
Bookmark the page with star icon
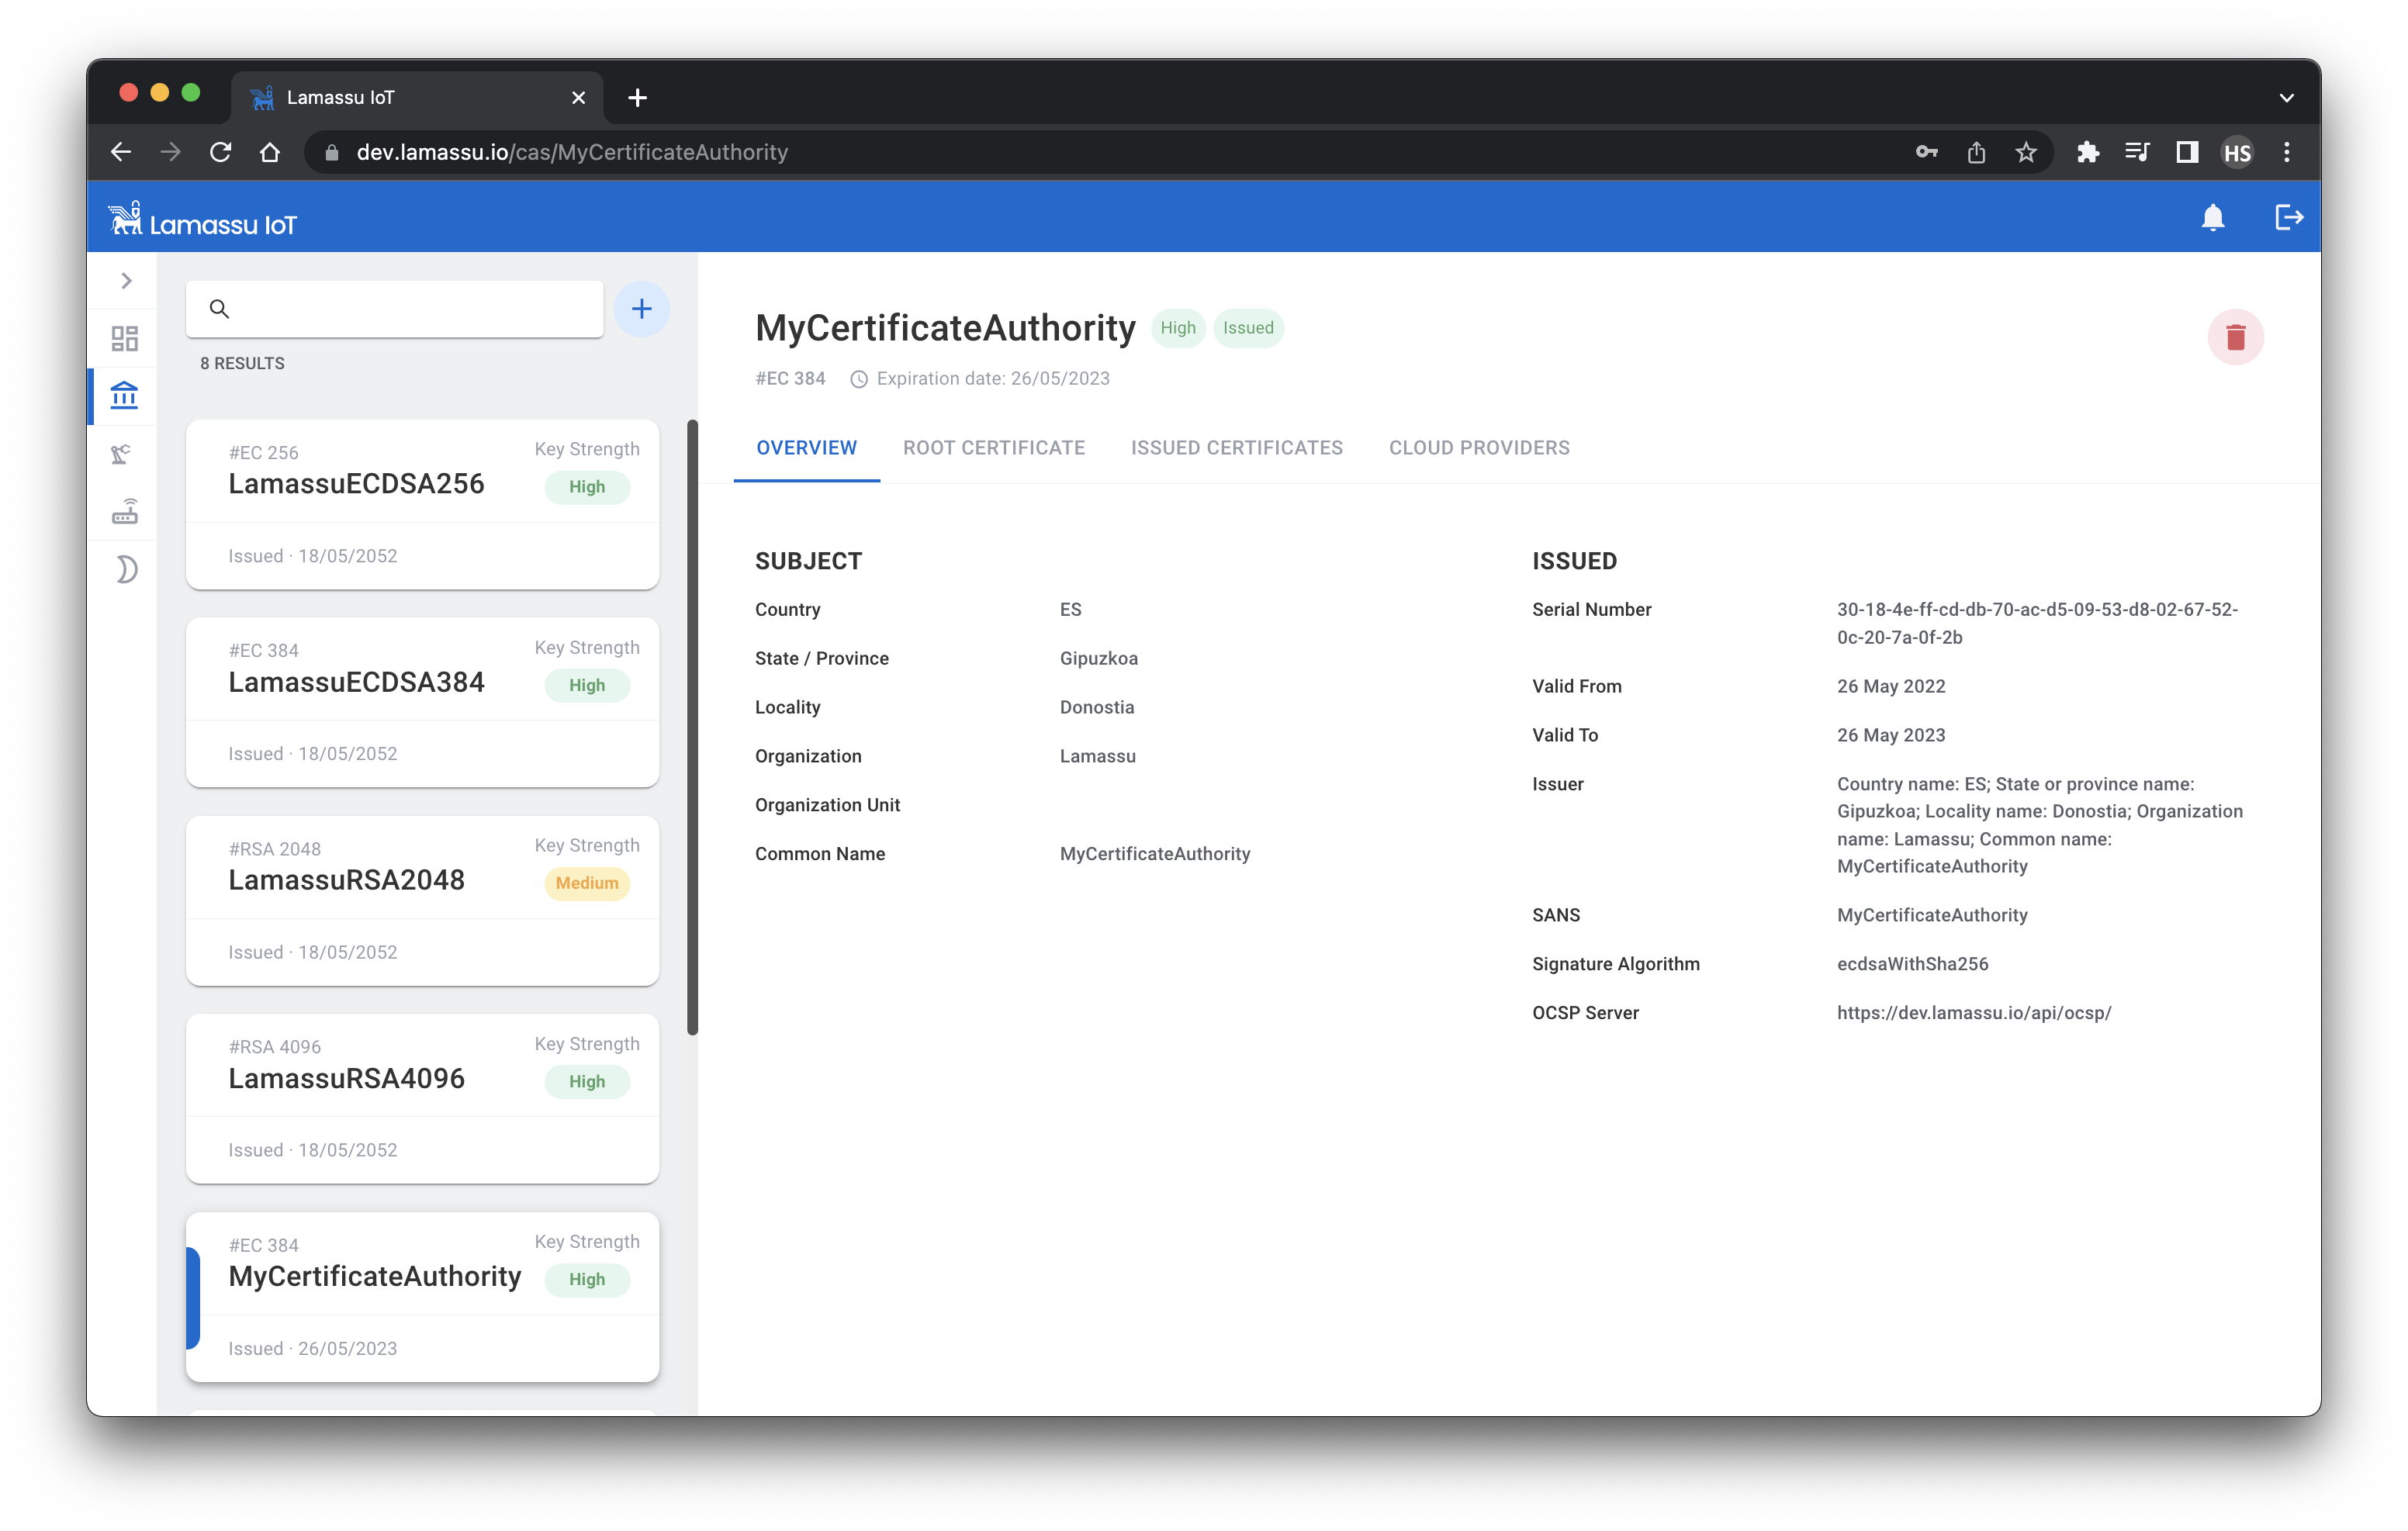pos(2025,152)
